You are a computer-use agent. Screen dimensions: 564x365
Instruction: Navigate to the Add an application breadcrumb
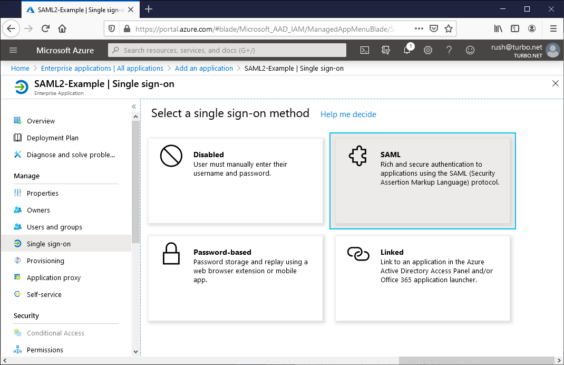(204, 68)
